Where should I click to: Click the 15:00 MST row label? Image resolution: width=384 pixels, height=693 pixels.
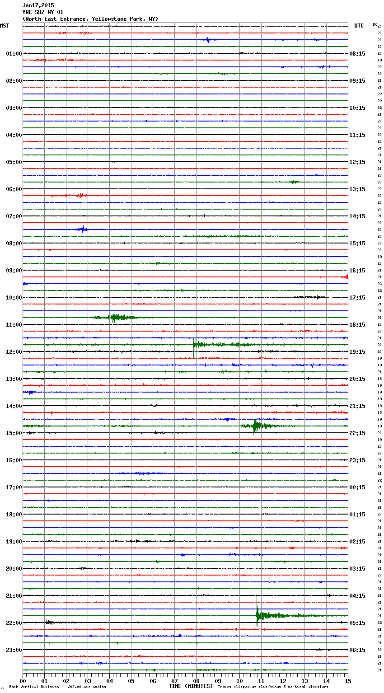coord(14,433)
